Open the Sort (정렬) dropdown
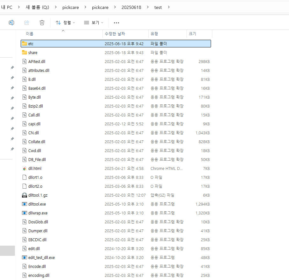289x280 pixels. click(65, 23)
